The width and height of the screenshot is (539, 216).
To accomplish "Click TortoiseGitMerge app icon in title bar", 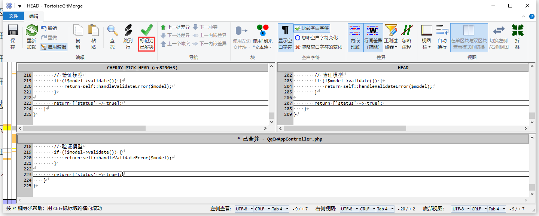I will point(9,6).
